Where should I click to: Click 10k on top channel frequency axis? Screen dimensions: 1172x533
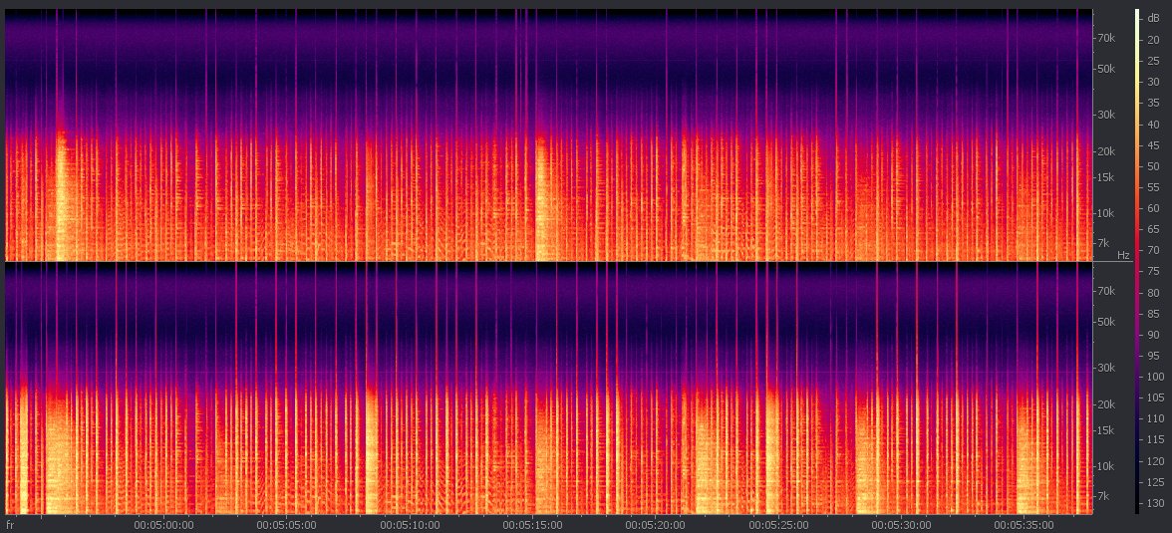(x=1106, y=213)
